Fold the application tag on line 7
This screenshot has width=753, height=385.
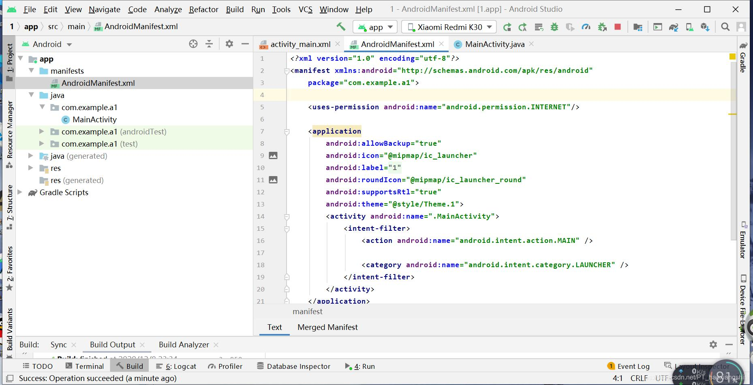[287, 132]
